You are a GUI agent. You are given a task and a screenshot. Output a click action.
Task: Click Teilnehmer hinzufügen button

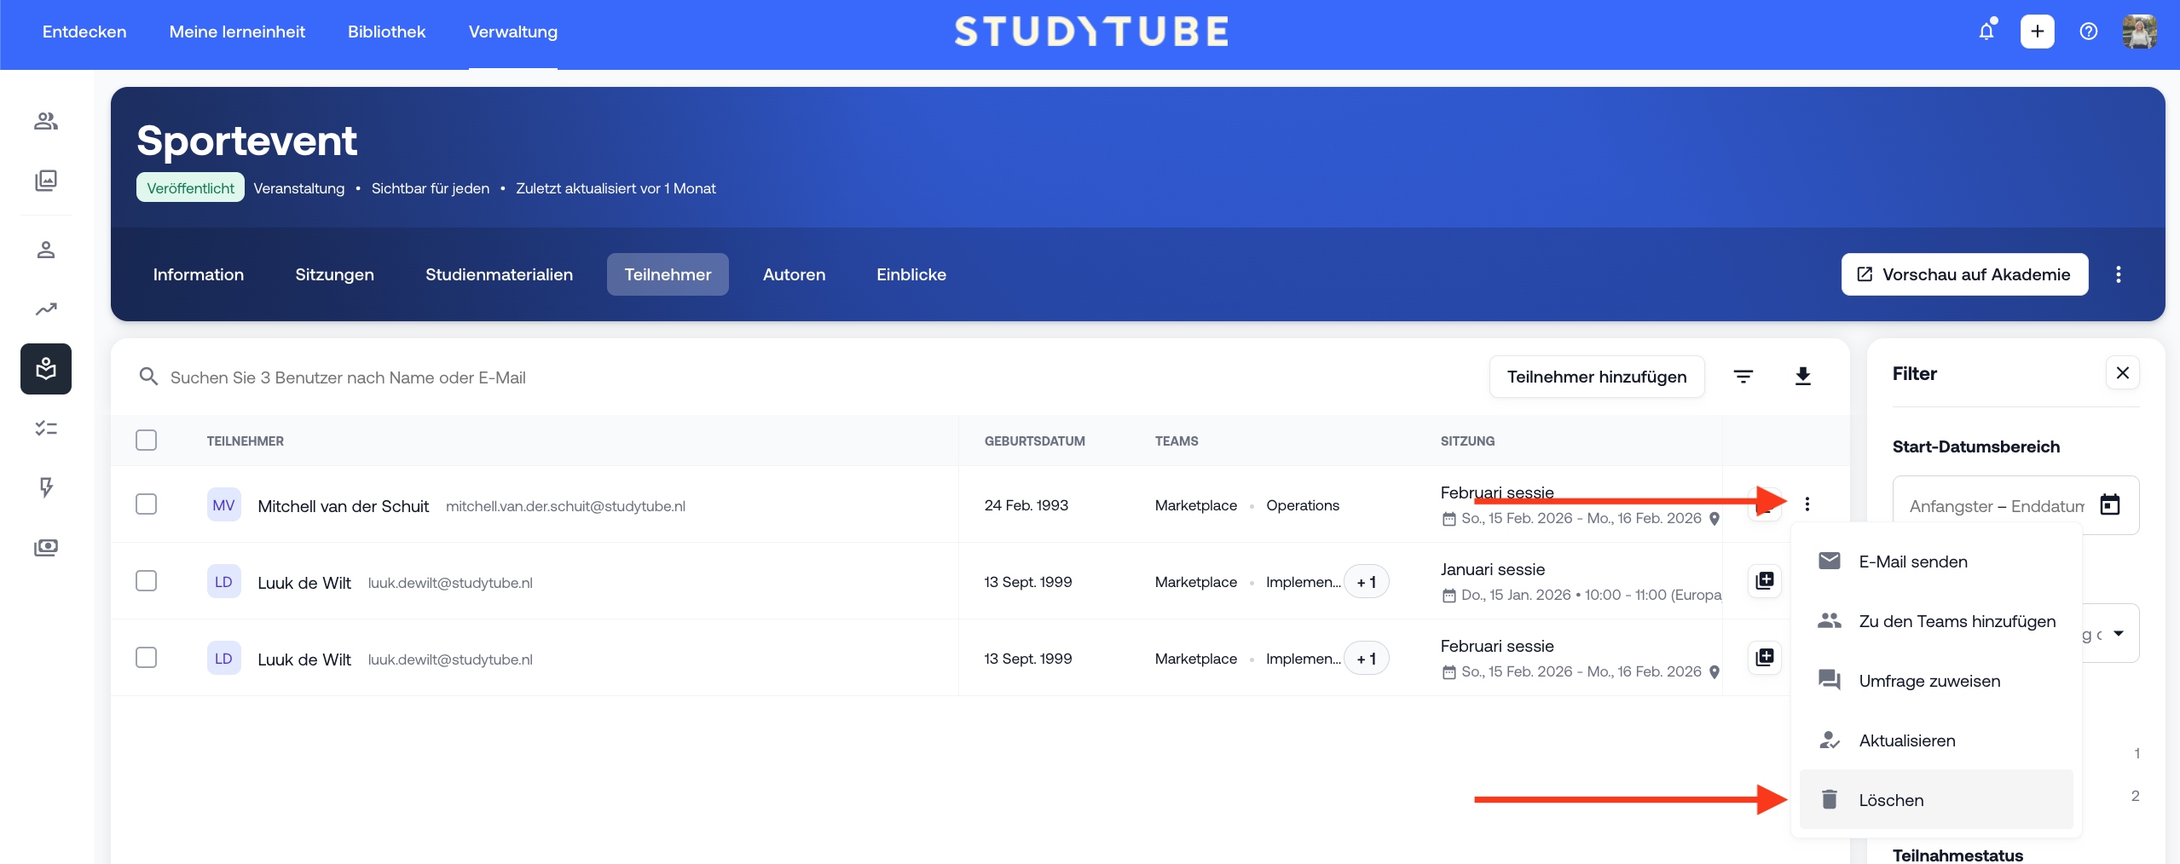coord(1597,377)
